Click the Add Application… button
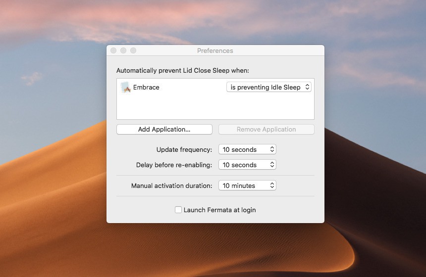 pos(164,130)
